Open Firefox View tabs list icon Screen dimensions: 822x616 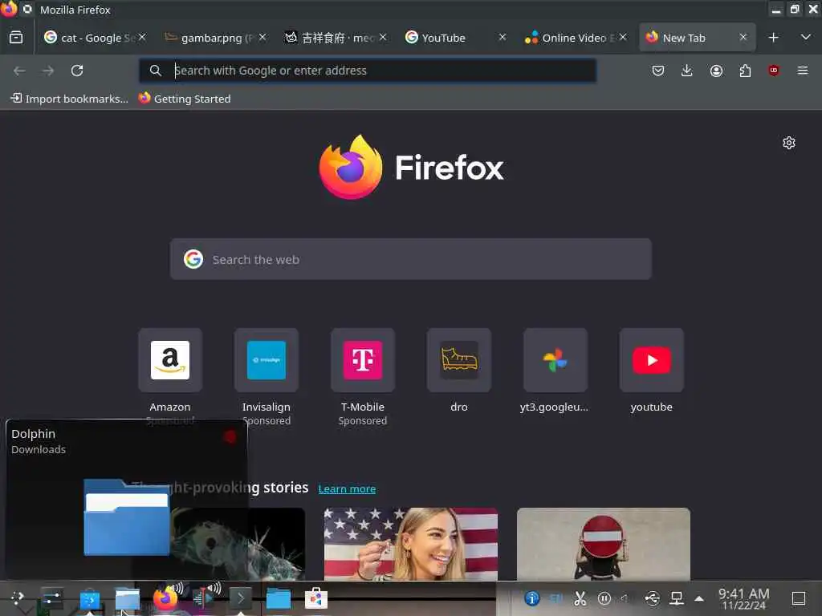[16, 37]
